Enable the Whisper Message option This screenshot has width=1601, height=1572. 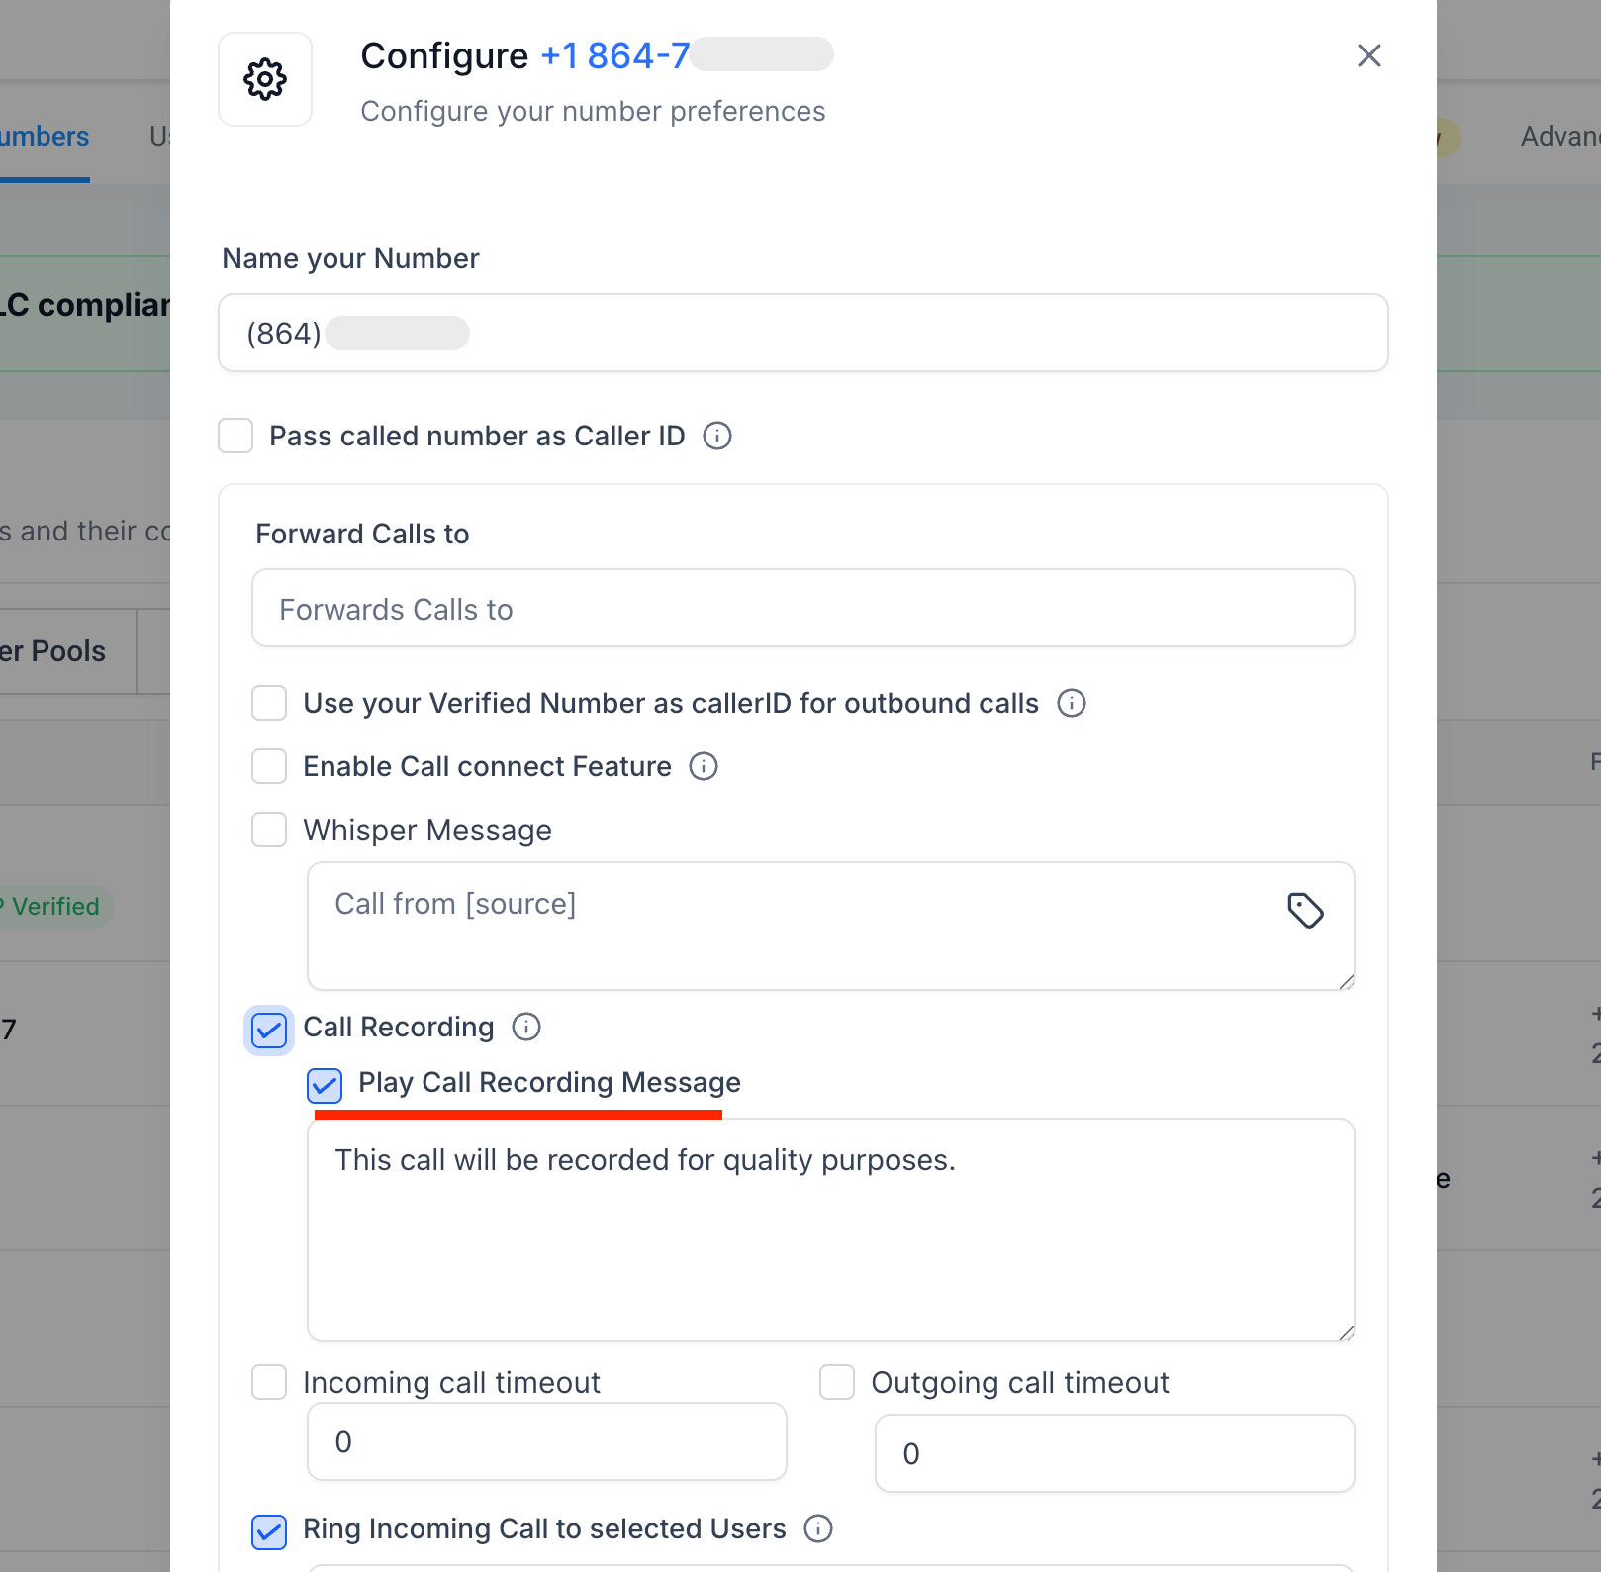[x=268, y=831]
